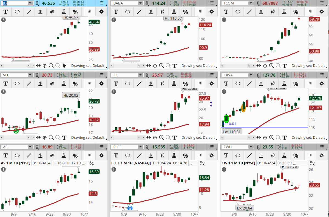Open candlestick chart-type icon in JD chart

pyautogui.click(x=52, y=12)
